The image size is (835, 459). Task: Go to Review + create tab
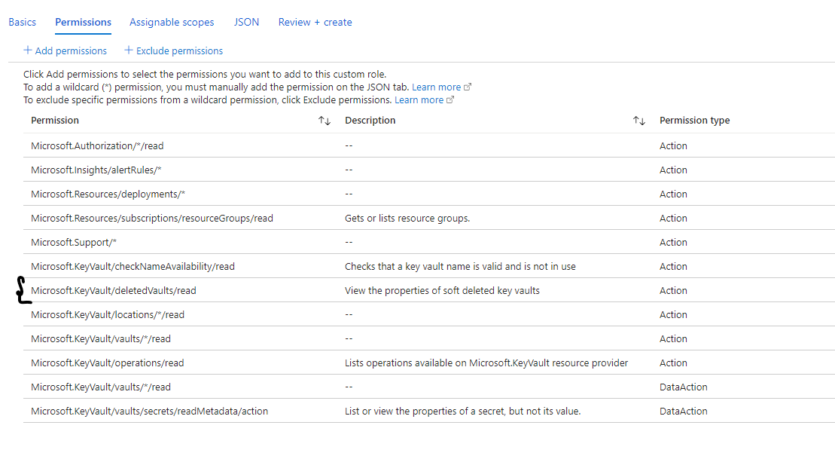(315, 22)
